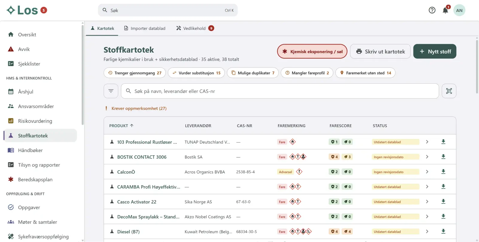Sort by the PRODUKT column header
Screen dimensions: 479x242
[121, 126]
